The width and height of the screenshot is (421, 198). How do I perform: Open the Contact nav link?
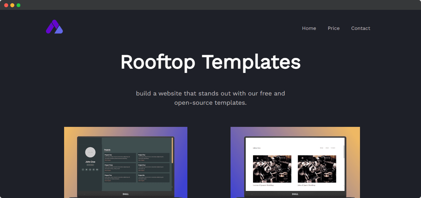tap(361, 28)
